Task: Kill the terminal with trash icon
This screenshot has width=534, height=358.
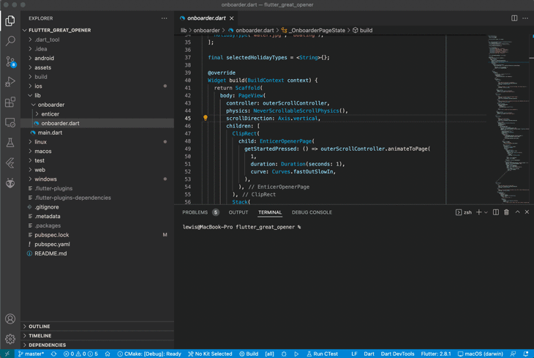Action: pyautogui.click(x=506, y=212)
